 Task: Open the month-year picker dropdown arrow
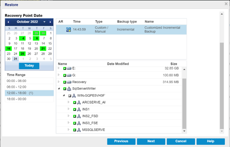pyautogui.click(x=44, y=22)
